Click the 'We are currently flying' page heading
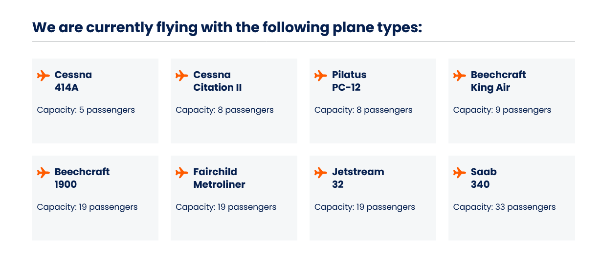 (227, 27)
